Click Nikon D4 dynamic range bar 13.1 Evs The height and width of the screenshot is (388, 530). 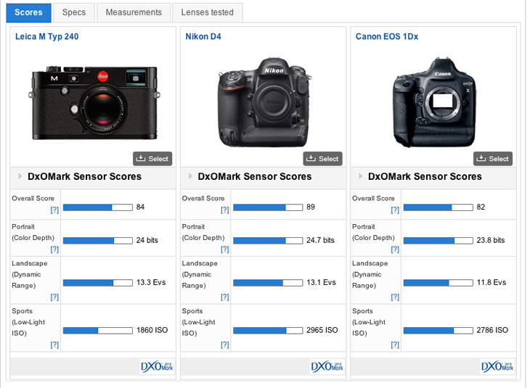[x=268, y=283]
